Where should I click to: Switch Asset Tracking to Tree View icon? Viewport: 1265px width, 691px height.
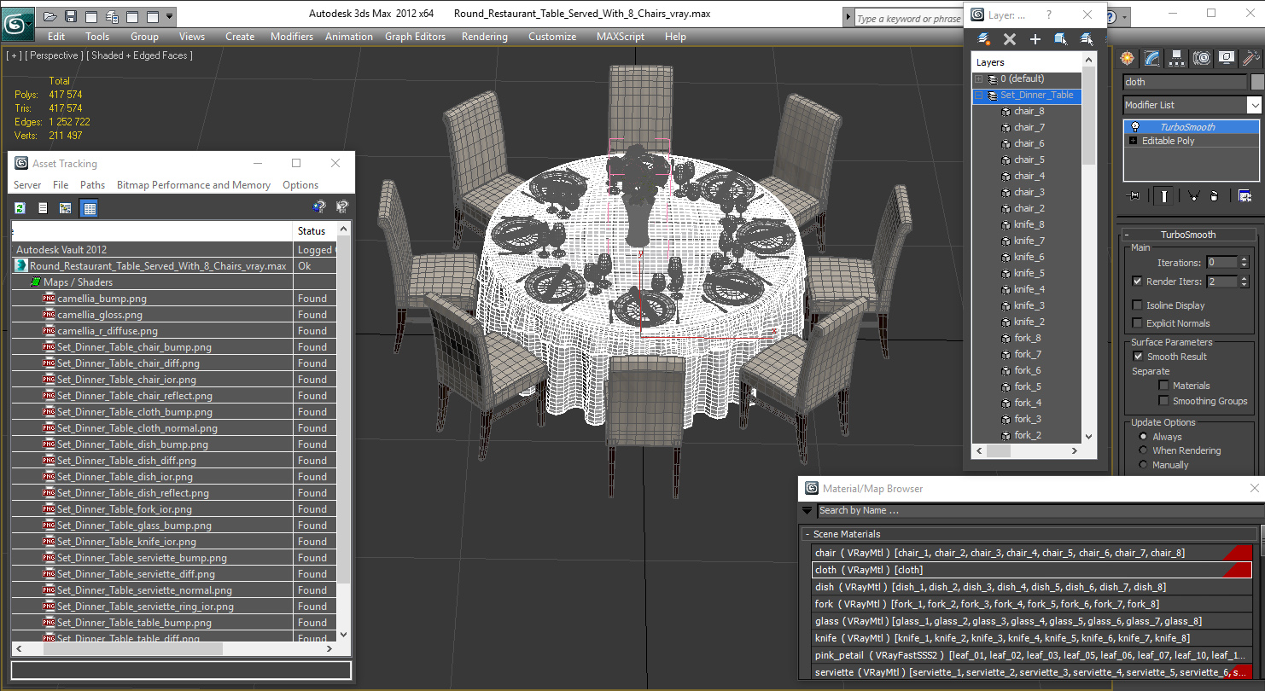[66, 207]
